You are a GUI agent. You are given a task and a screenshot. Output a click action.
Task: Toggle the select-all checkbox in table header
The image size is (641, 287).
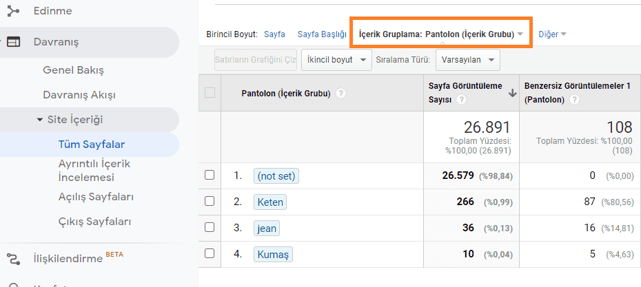[x=210, y=93]
